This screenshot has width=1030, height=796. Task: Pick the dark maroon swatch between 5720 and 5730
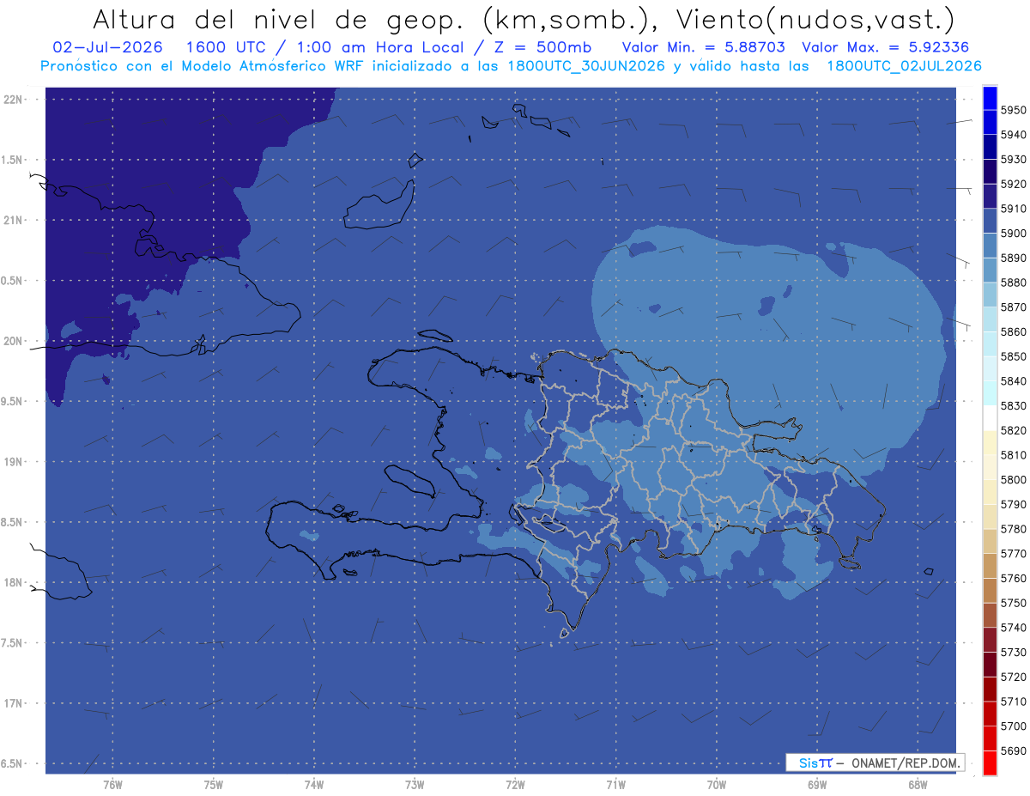(x=990, y=664)
